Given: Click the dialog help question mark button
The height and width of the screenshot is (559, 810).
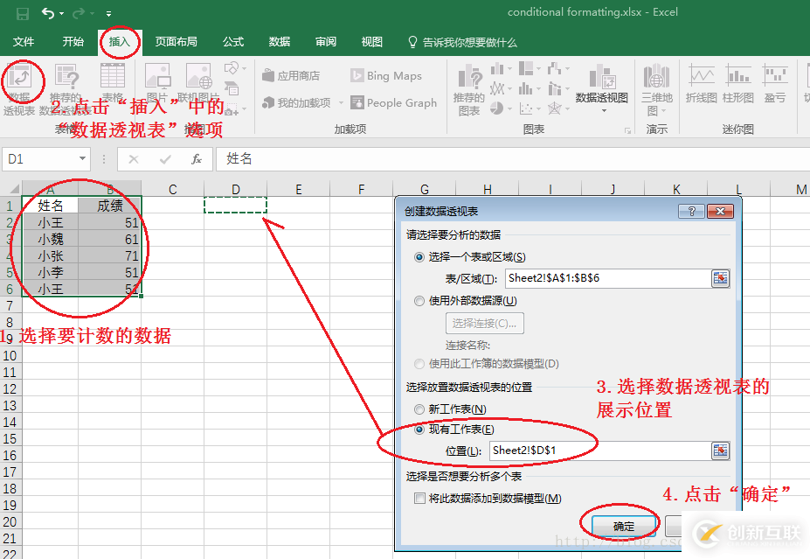Looking at the screenshot, I should point(692,211).
